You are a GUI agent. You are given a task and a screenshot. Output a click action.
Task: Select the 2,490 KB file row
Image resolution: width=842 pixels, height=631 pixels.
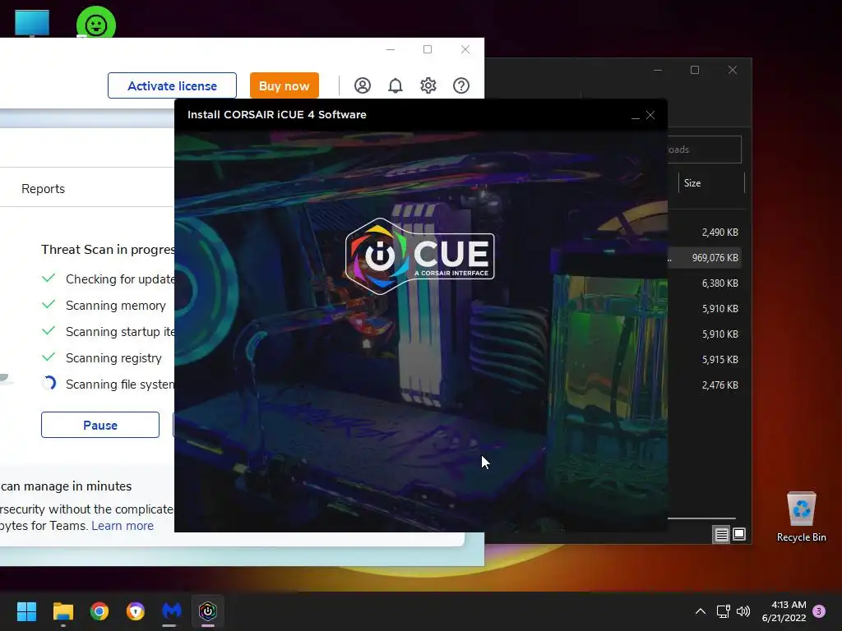pos(706,233)
